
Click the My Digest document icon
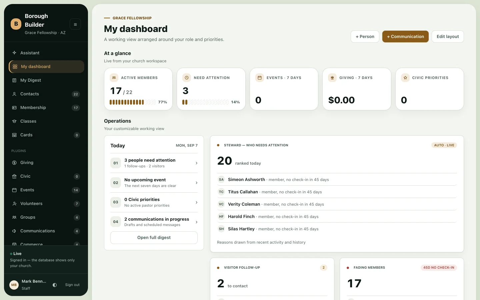14,80
